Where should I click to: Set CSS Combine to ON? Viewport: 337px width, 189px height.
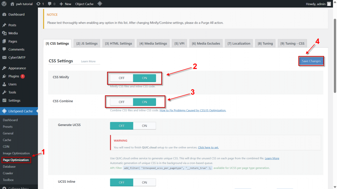coord(144,102)
